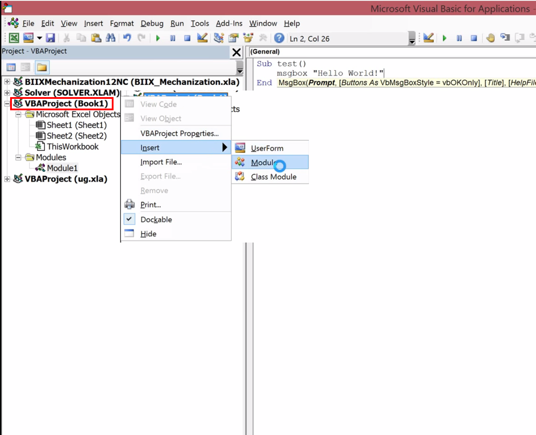The image size is (536, 435).
Task: Expand the Solver (SOLVER.XLAM) project node
Action: [x=6, y=92]
